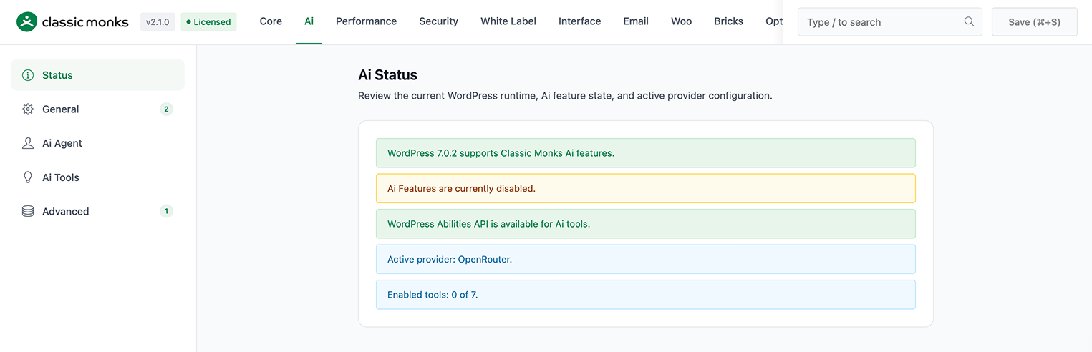Click the Ai Agent person icon
This screenshot has width=1092, height=352.
[28, 143]
